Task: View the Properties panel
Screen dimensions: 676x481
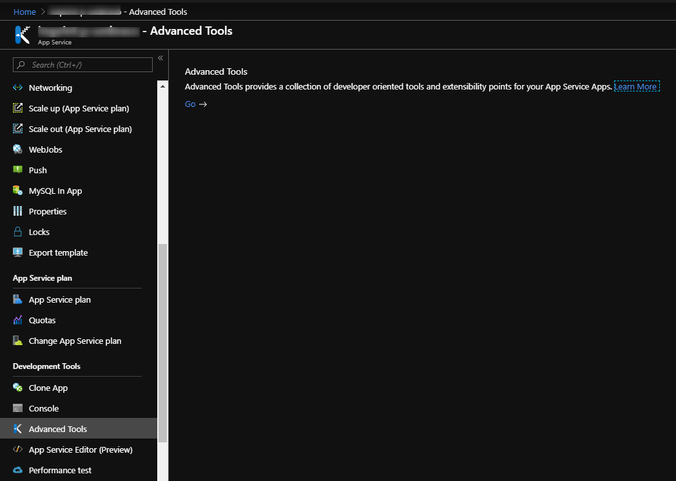Action: (47, 211)
